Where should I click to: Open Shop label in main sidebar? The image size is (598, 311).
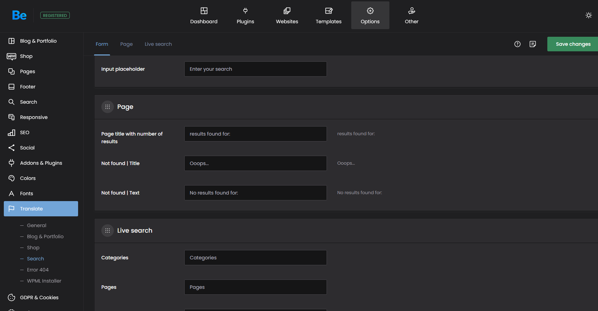[x=26, y=56]
